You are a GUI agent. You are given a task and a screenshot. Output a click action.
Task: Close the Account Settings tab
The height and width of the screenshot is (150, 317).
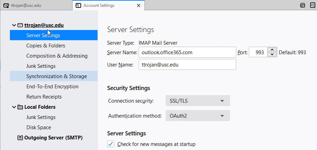click(138, 5)
